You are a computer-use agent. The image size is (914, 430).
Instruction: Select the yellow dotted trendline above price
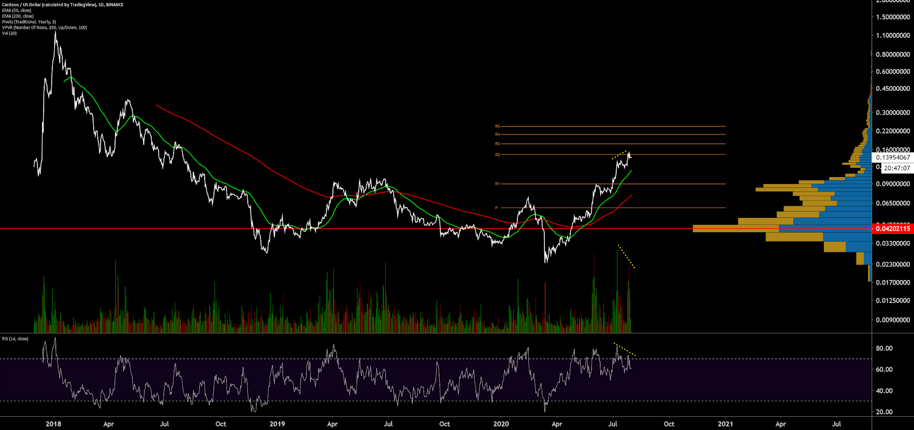click(x=619, y=155)
